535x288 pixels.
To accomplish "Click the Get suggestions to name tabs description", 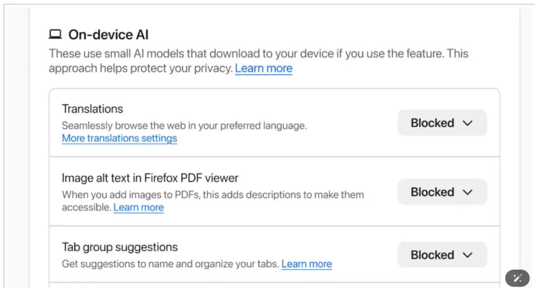I will pos(170,264).
